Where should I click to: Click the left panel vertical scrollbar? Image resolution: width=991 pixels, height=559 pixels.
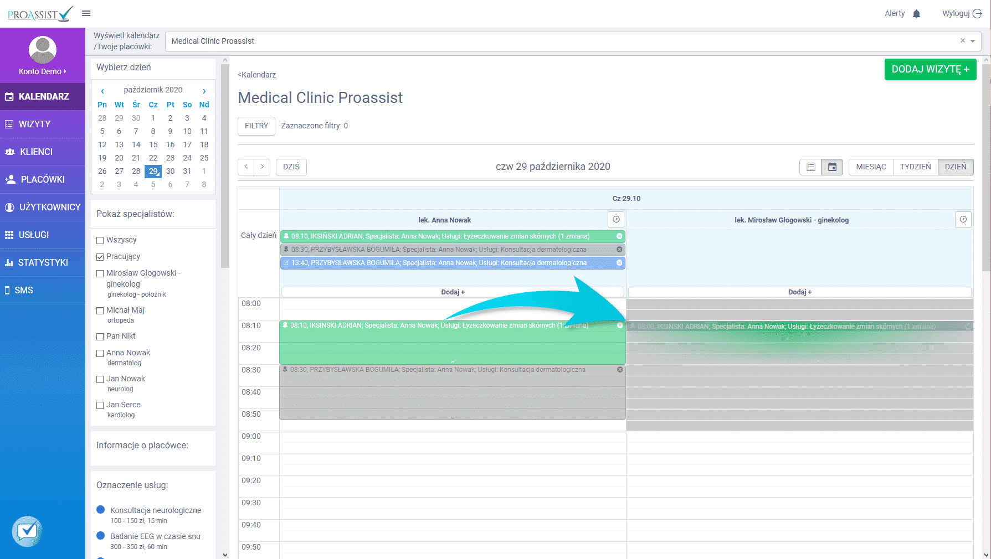point(225,166)
